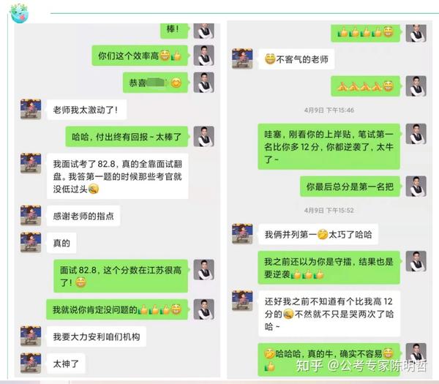This screenshot has height=384, width=439.
Task: Open student avatar beside 老师我太激动了 message
Action: (x=31, y=109)
